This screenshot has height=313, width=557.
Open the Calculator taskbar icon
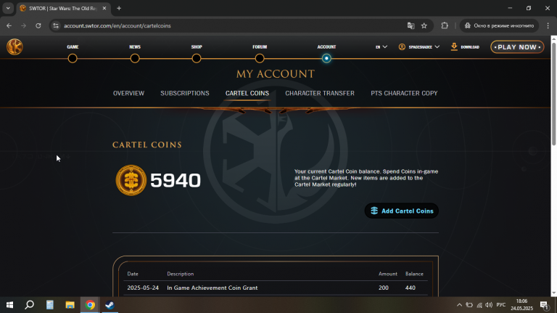coord(50,305)
